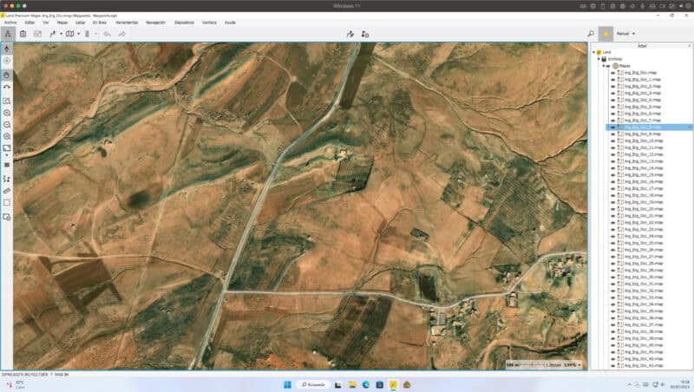Image resolution: width=694 pixels, height=392 pixels.
Task: Click the bottom screen-with-gear icon in left toolbar
Action: (7, 217)
